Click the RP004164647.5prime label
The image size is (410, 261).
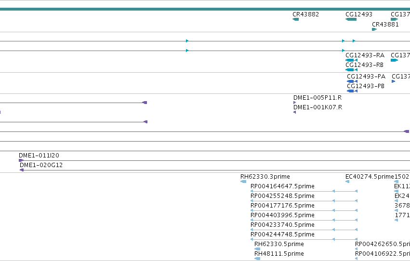(x=282, y=186)
